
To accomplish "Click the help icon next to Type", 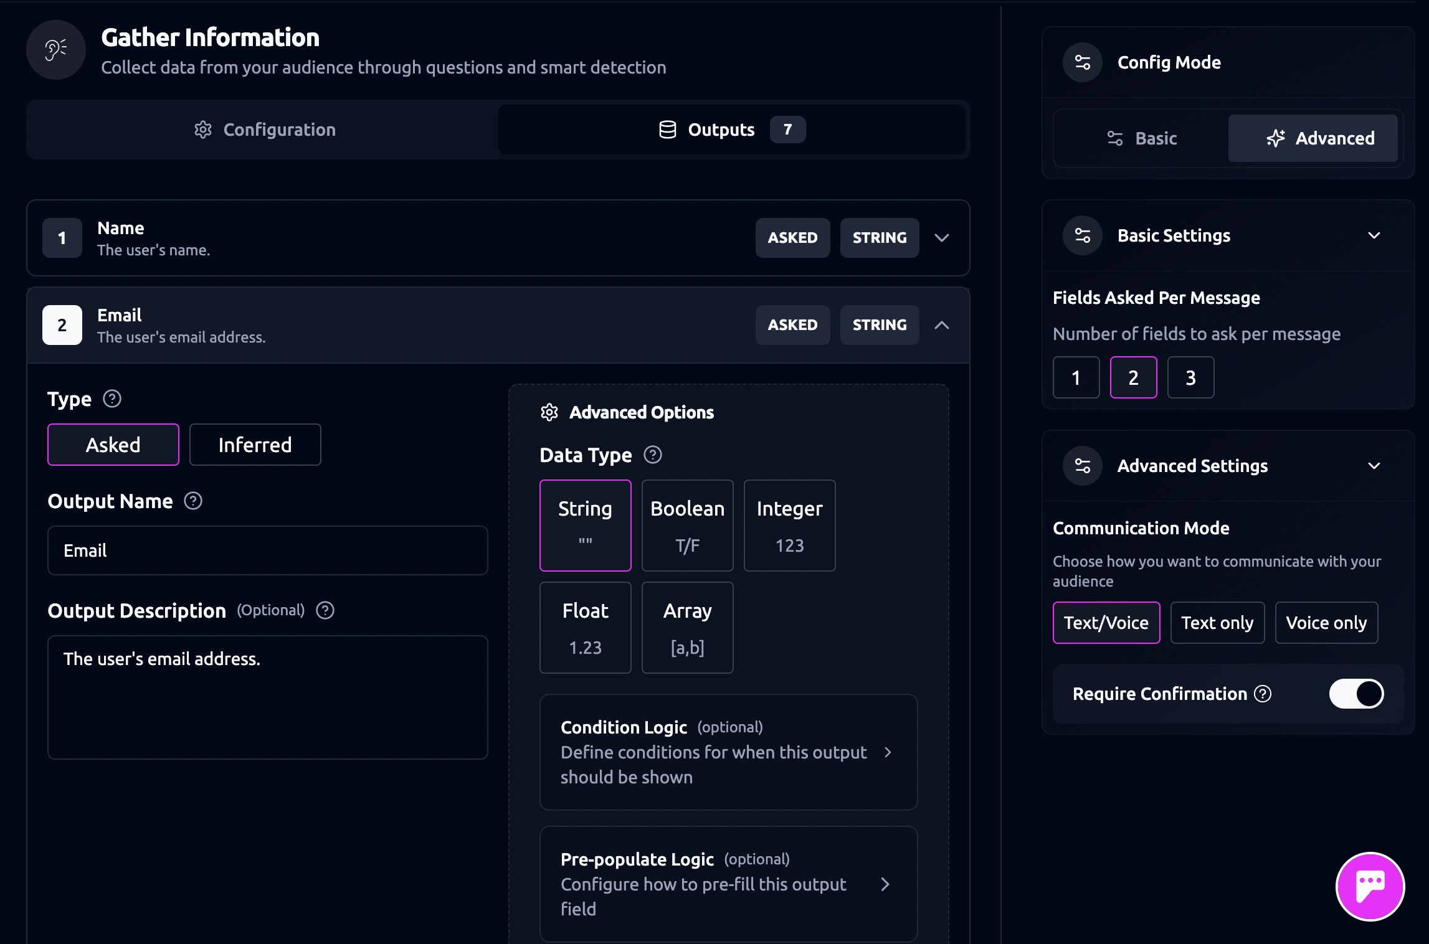I will click(112, 399).
